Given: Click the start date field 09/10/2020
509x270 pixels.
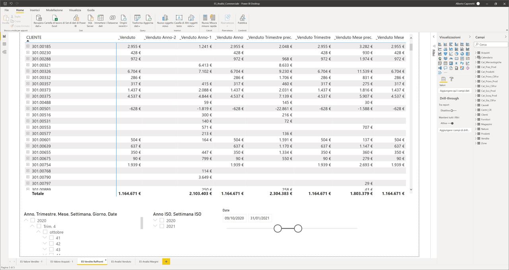Looking at the screenshot, I should click(x=234, y=218).
